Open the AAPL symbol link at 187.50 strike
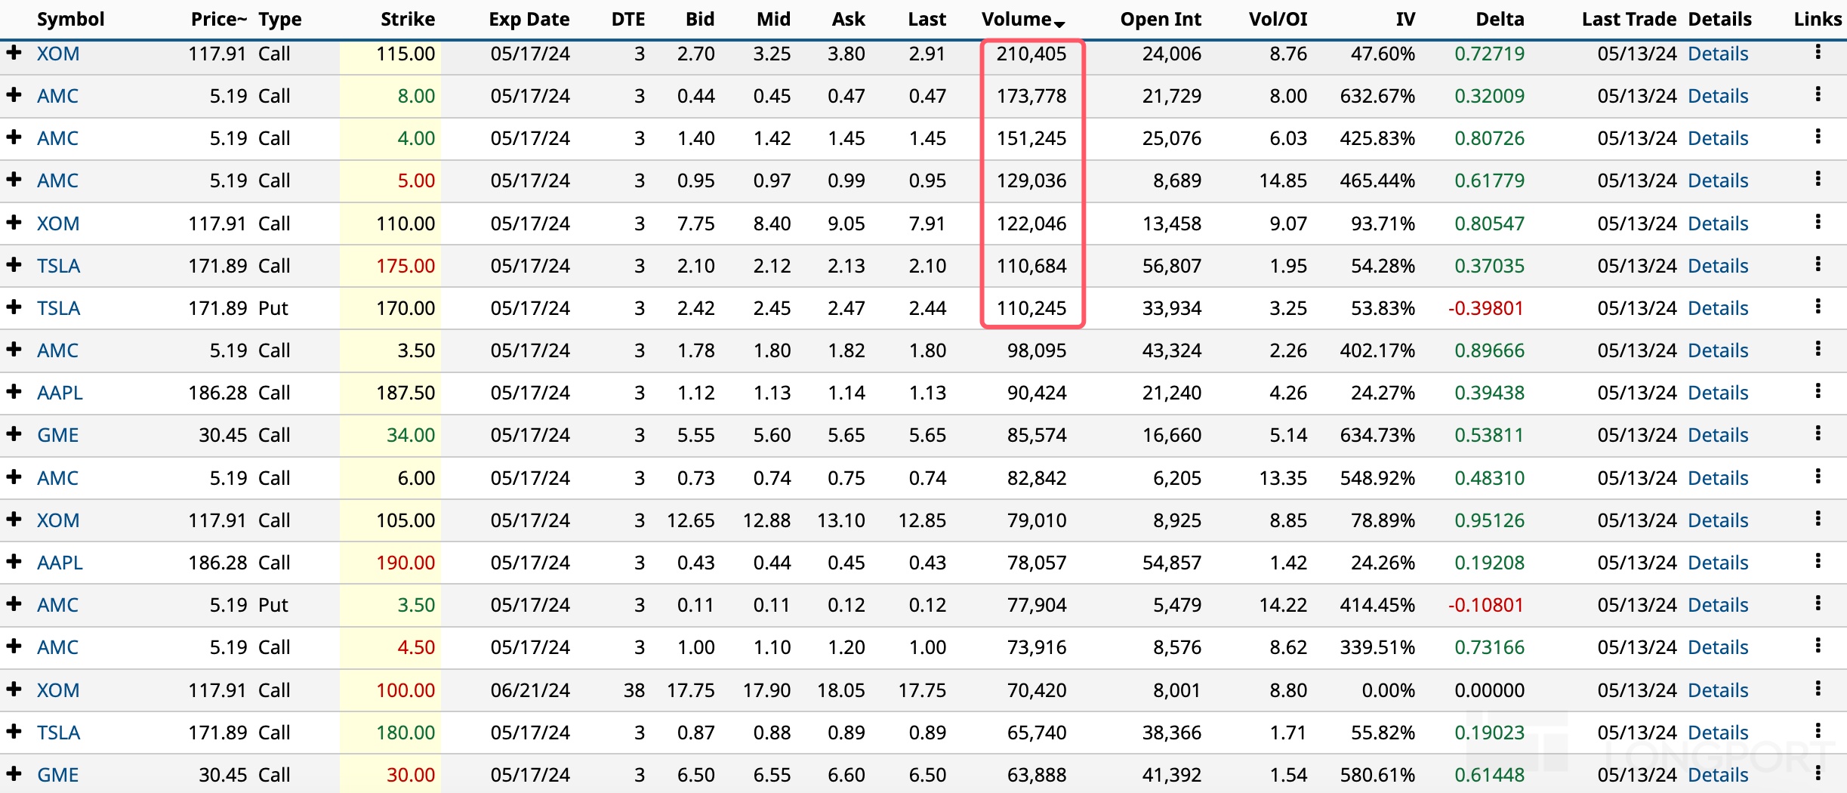The width and height of the screenshot is (1847, 793). [x=60, y=393]
